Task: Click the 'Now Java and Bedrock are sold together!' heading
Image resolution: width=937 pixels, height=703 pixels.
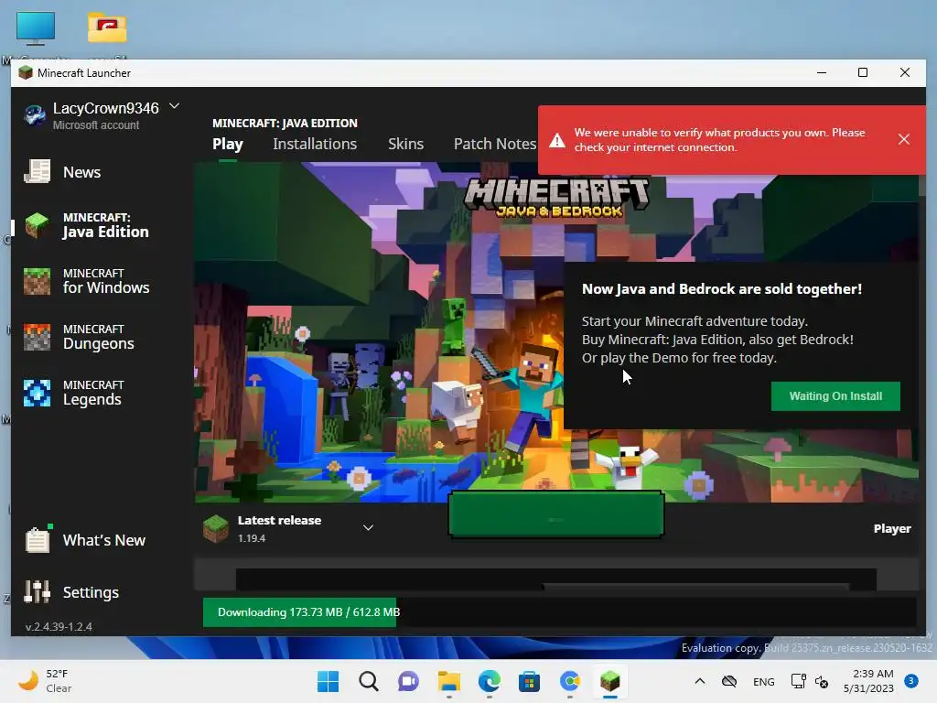Action: [722, 288]
